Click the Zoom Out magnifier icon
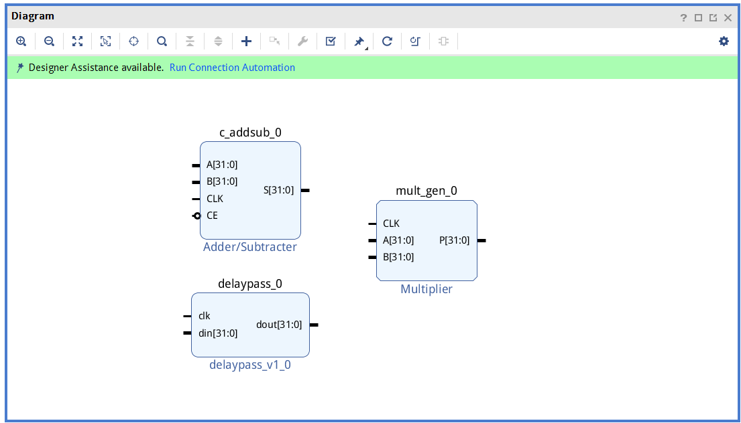 pyautogui.click(x=49, y=41)
